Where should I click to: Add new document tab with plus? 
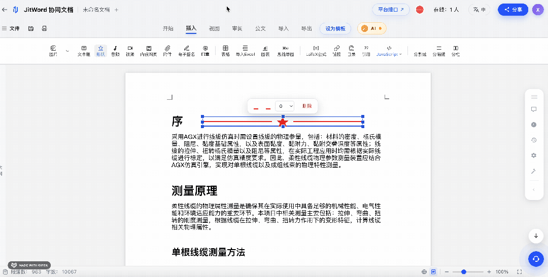point(117,10)
